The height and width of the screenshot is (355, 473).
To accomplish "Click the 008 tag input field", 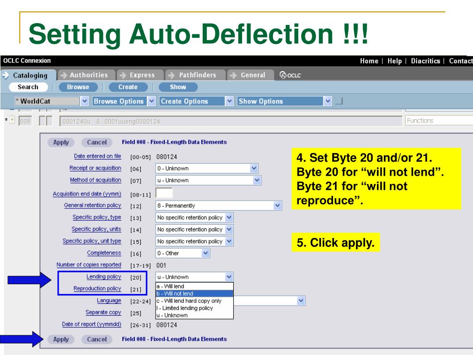I will [x=25, y=122].
